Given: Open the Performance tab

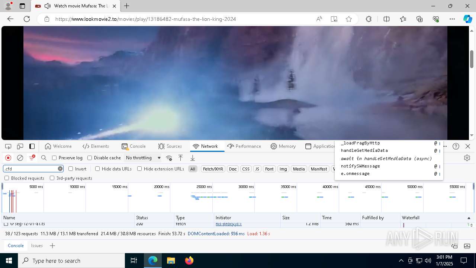Looking at the screenshot, I should (244, 146).
